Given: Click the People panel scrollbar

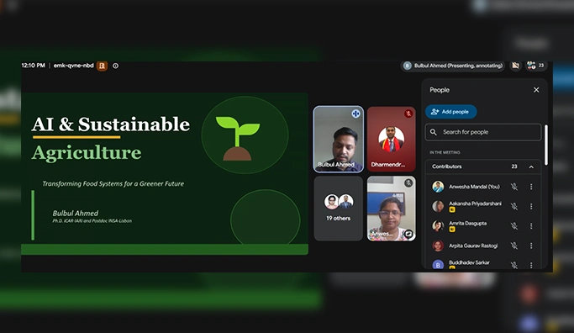Looking at the screenshot, I should point(546,145).
